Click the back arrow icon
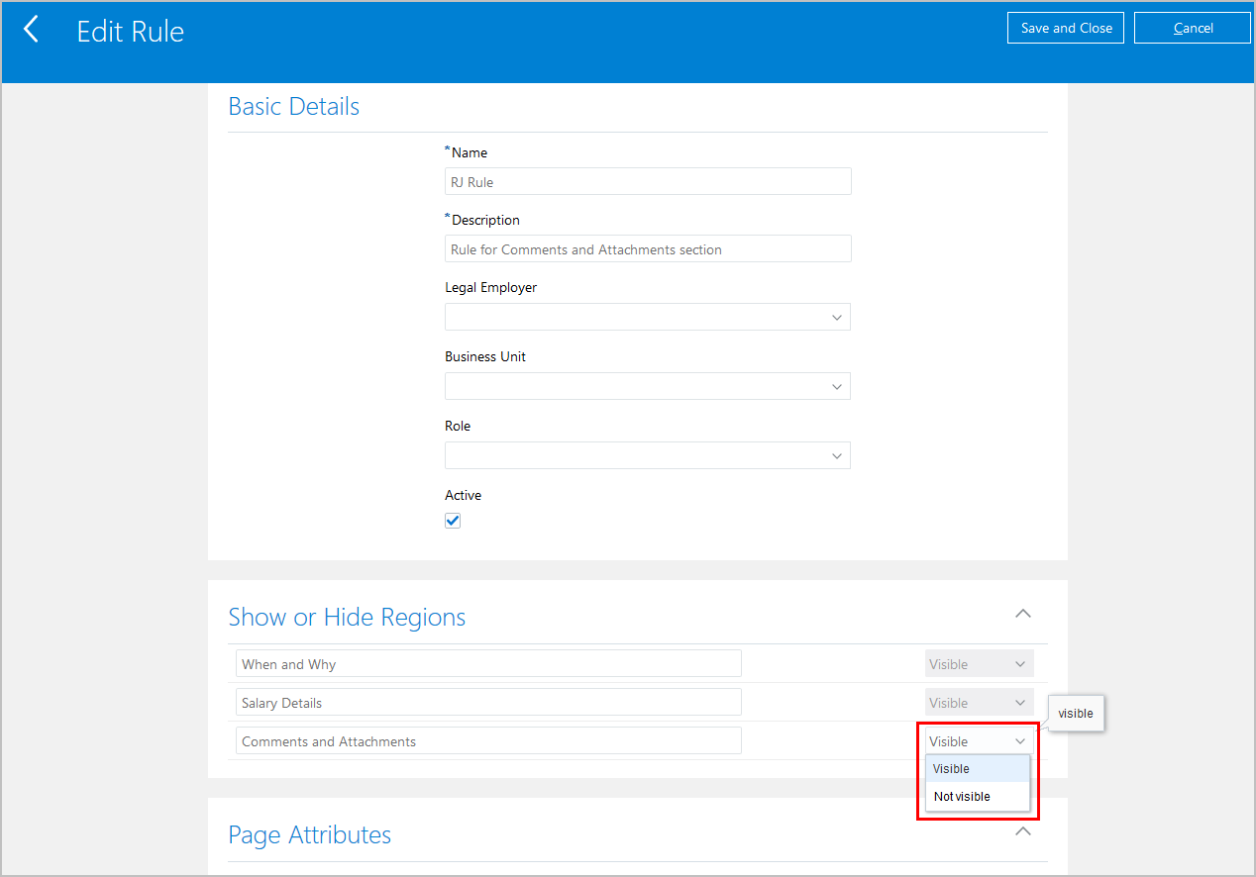Image resolution: width=1256 pixels, height=877 pixels. click(32, 30)
